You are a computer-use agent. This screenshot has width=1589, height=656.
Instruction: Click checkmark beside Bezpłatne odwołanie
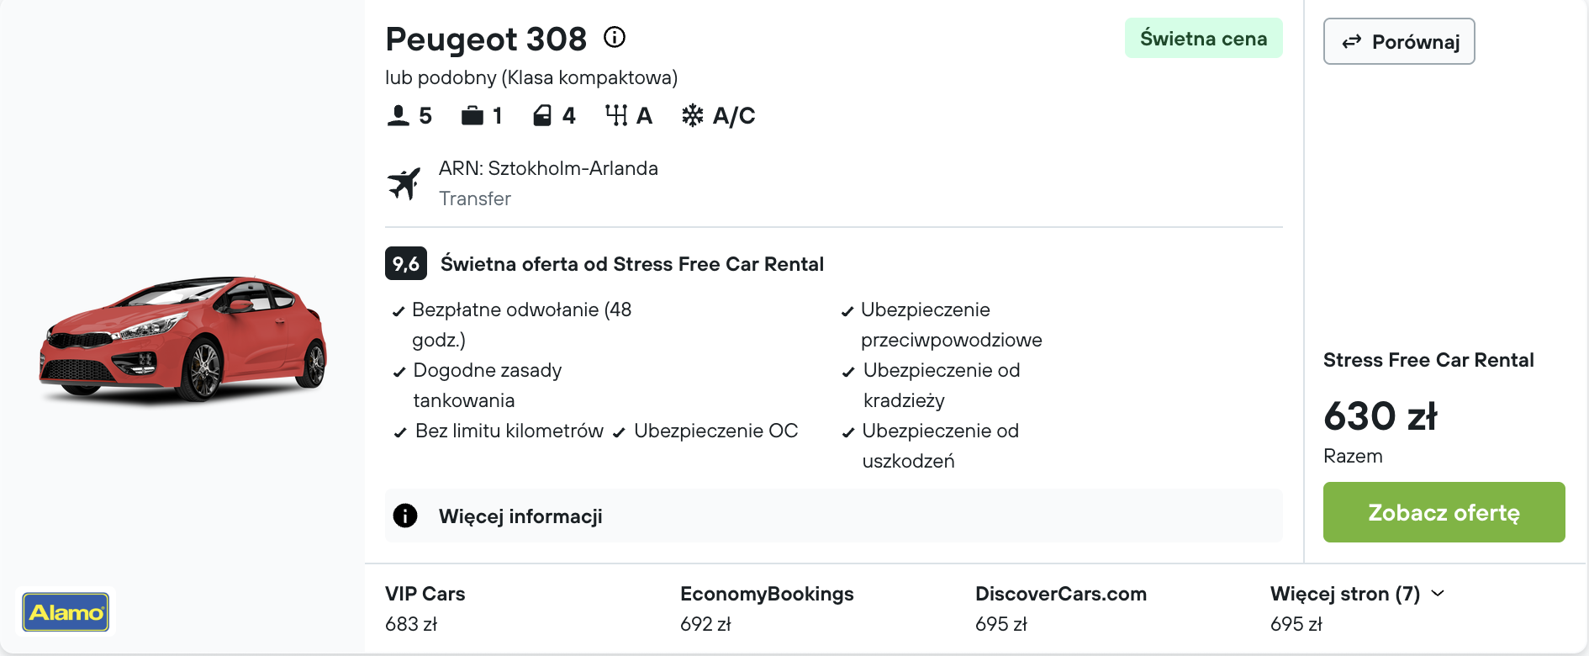399,311
